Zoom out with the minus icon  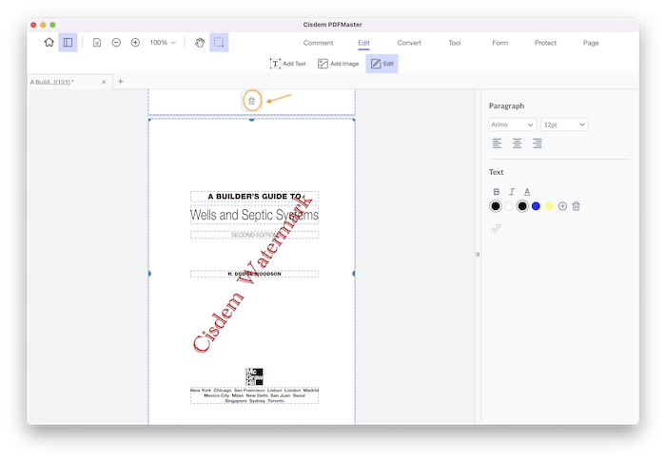click(x=116, y=43)
